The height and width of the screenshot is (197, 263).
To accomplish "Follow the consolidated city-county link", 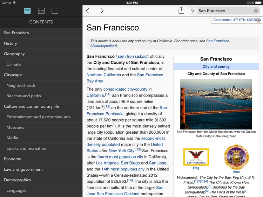I will click(125, 89).
